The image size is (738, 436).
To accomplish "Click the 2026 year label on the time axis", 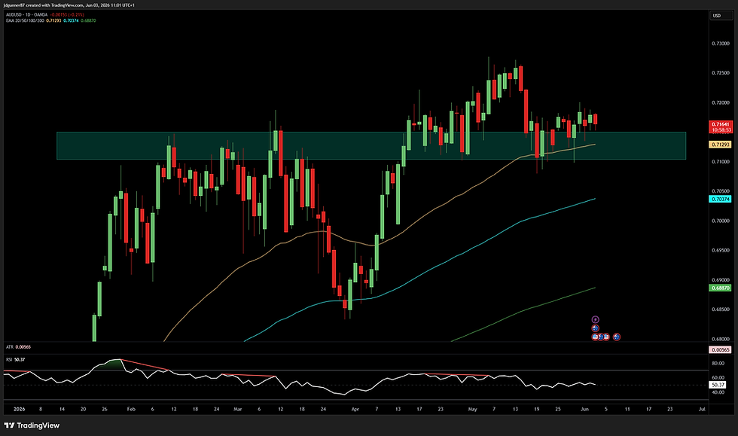I will point(20,409).
